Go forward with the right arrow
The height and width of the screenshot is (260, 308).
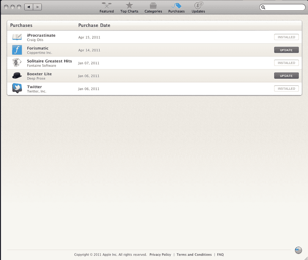(x=37, y=7)
